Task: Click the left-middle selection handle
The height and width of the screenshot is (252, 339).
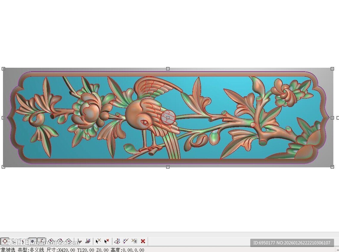Action: tap(3, 118)
